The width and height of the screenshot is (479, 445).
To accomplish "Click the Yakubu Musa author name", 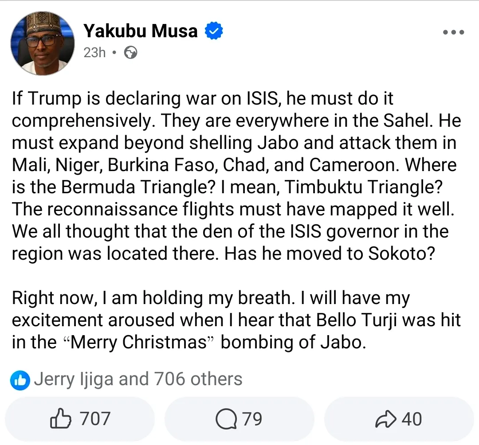I will [141, 31].
